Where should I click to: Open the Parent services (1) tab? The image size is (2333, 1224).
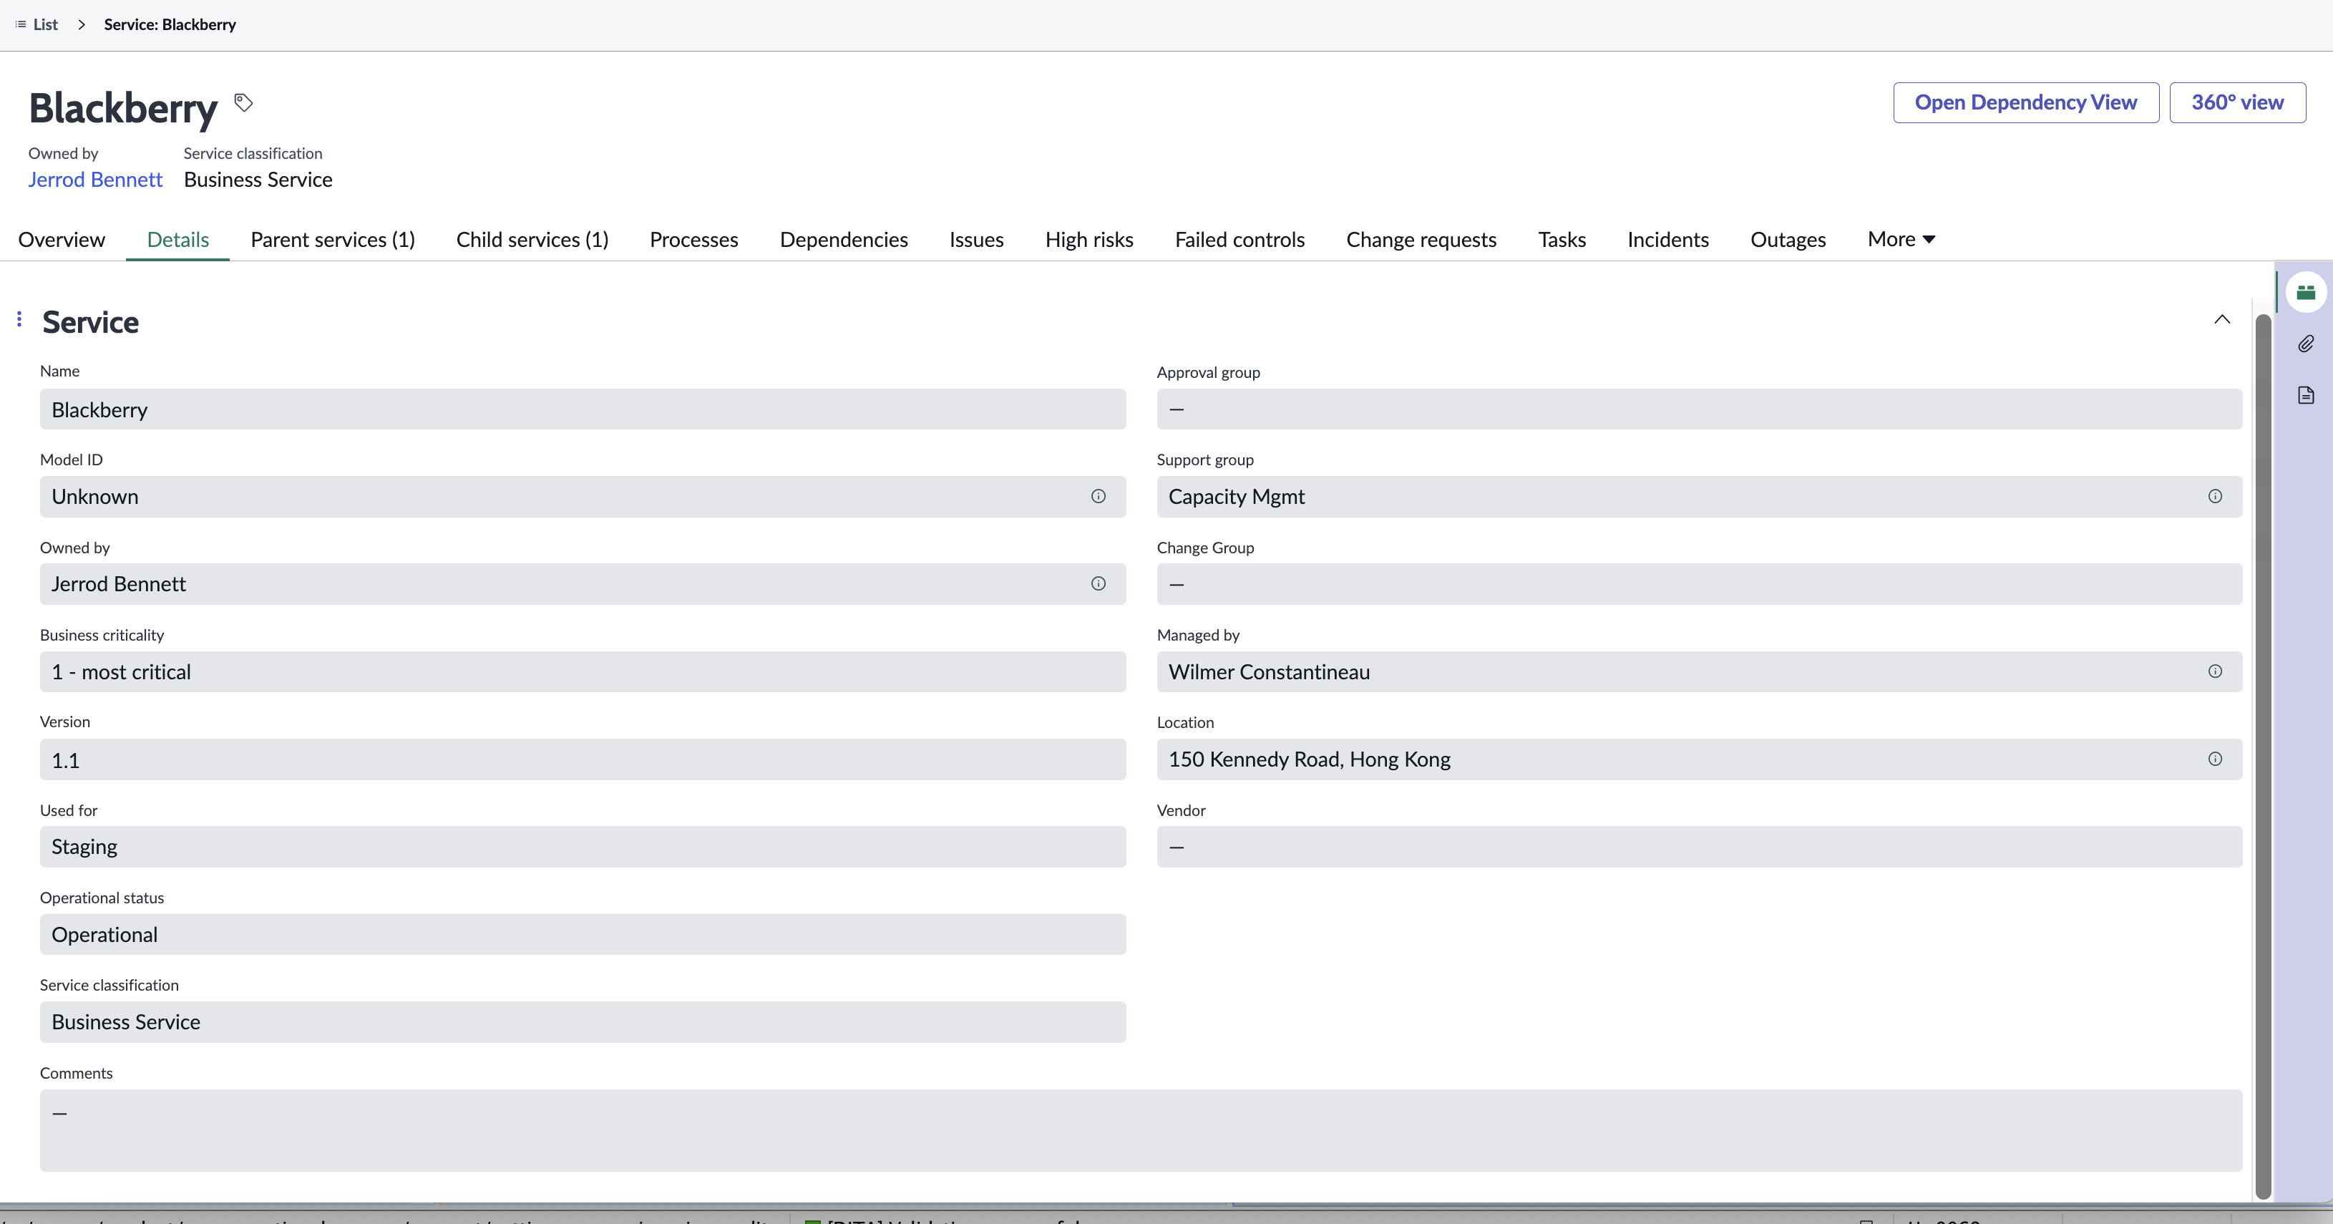[x=332, y=239]
